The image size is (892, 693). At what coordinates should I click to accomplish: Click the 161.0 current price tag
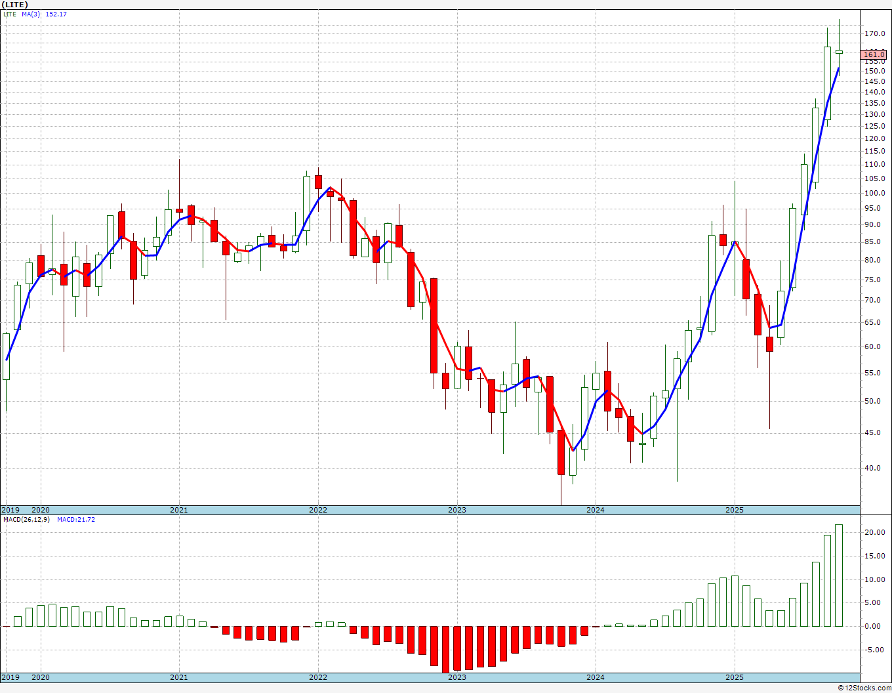tap(874, 54)
